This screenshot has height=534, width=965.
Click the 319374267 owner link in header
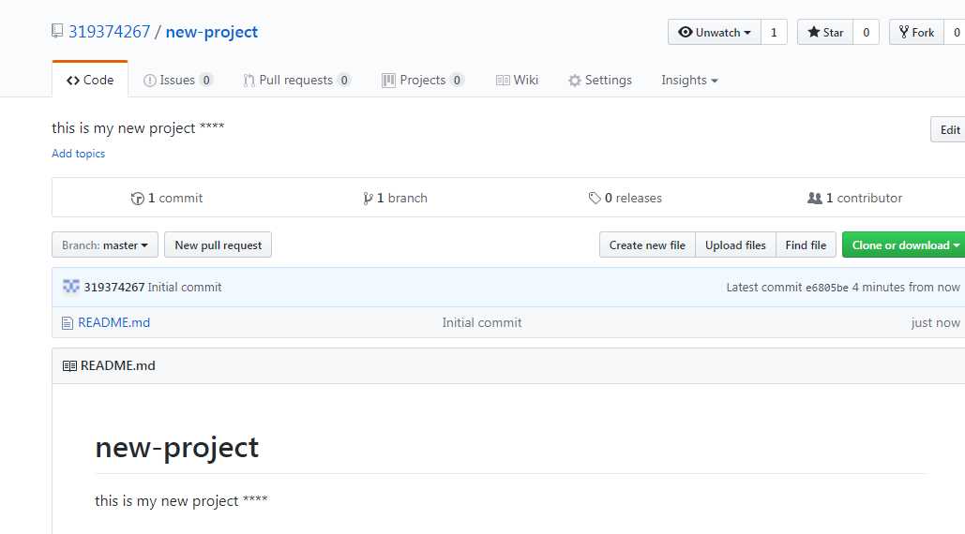(x=109, y=31)
